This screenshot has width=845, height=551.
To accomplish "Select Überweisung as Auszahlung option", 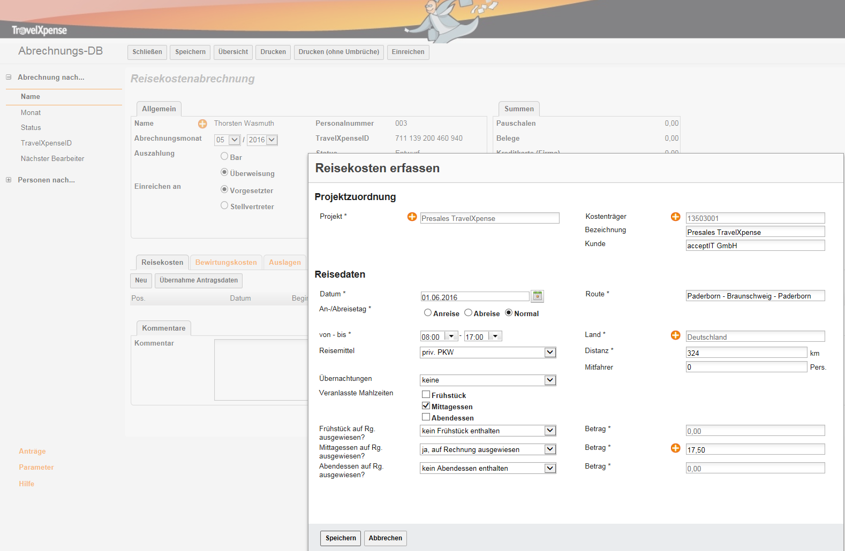I will 224,172.
